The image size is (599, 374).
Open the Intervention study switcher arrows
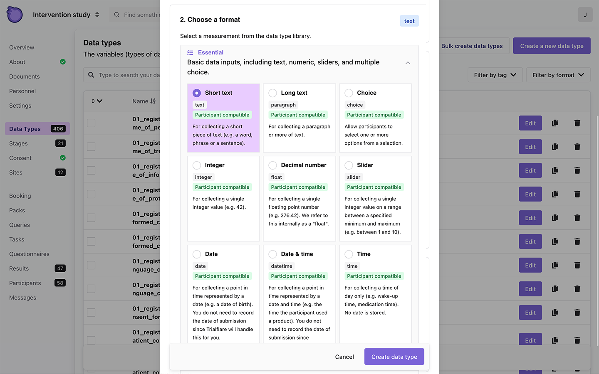(97, 15)
